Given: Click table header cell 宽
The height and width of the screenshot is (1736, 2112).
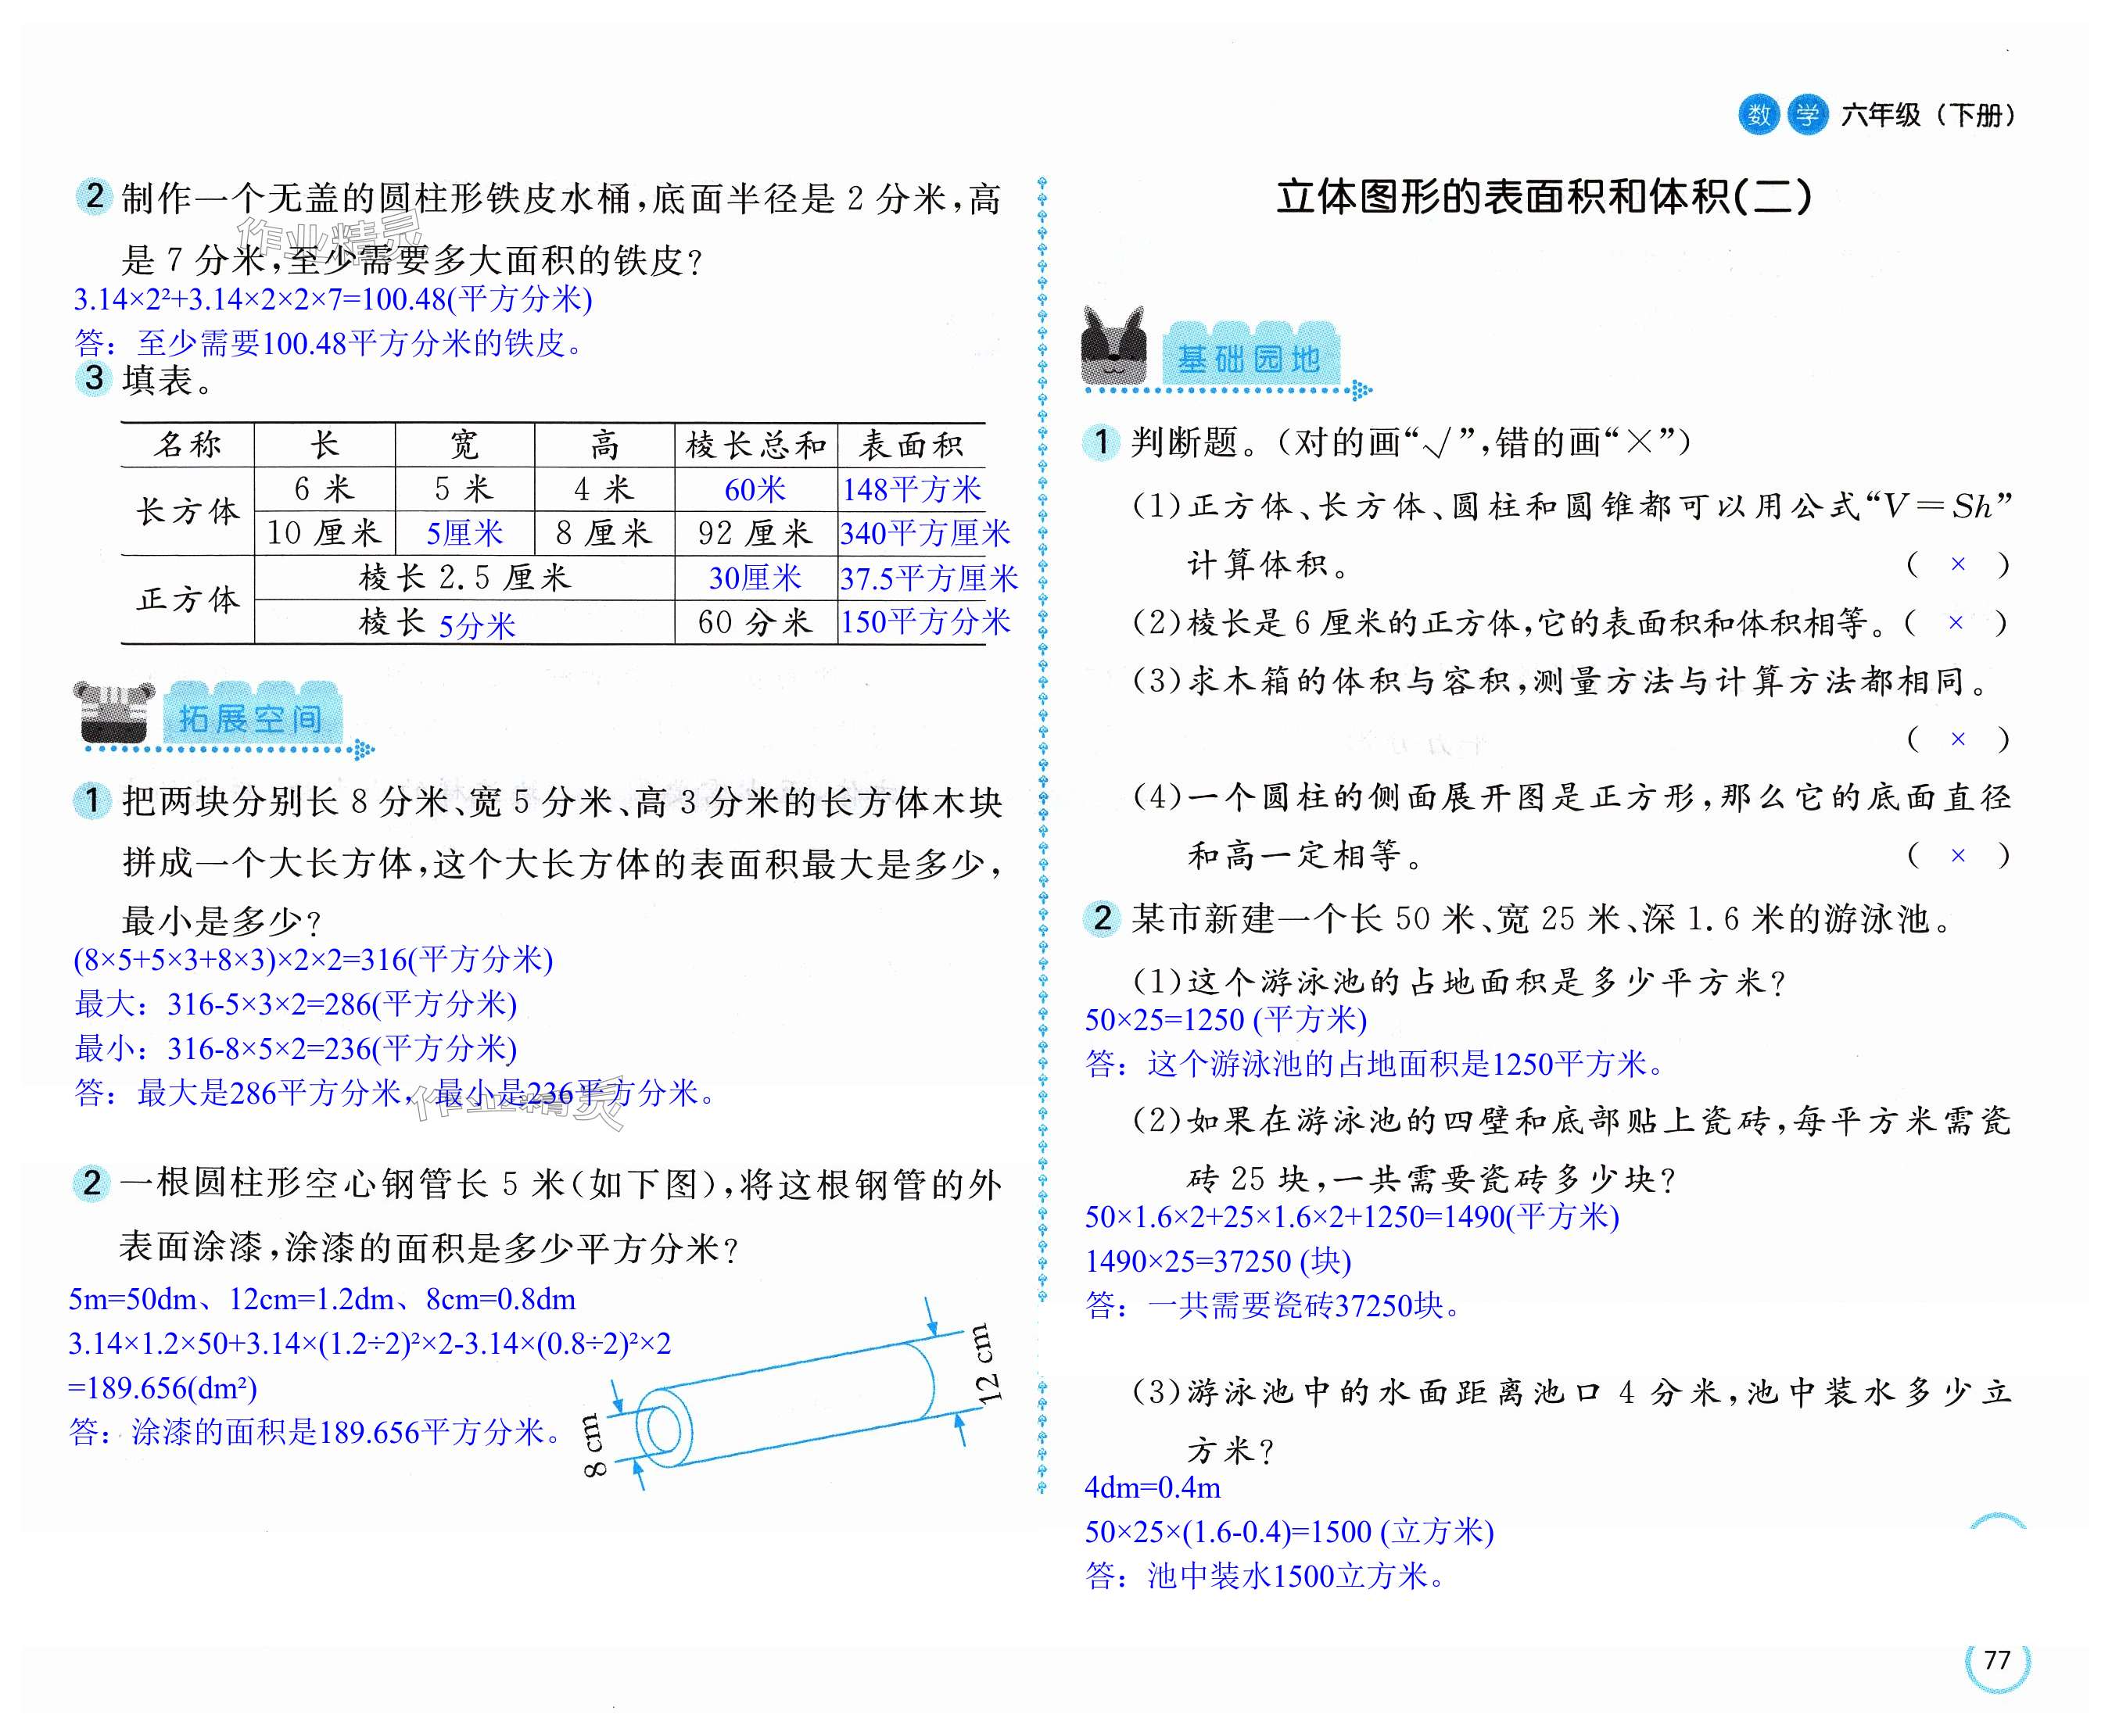Looking at the screenshot, I should (x=464, y=445).
